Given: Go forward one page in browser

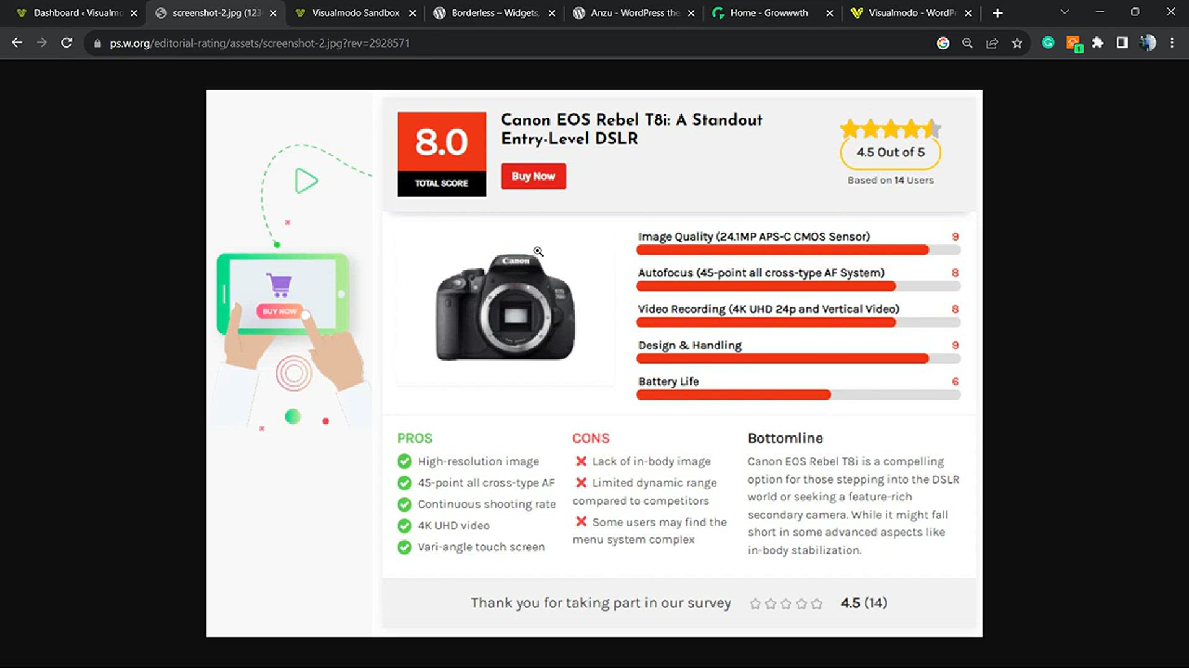Looking at the screenshot, I should point(41,43).
